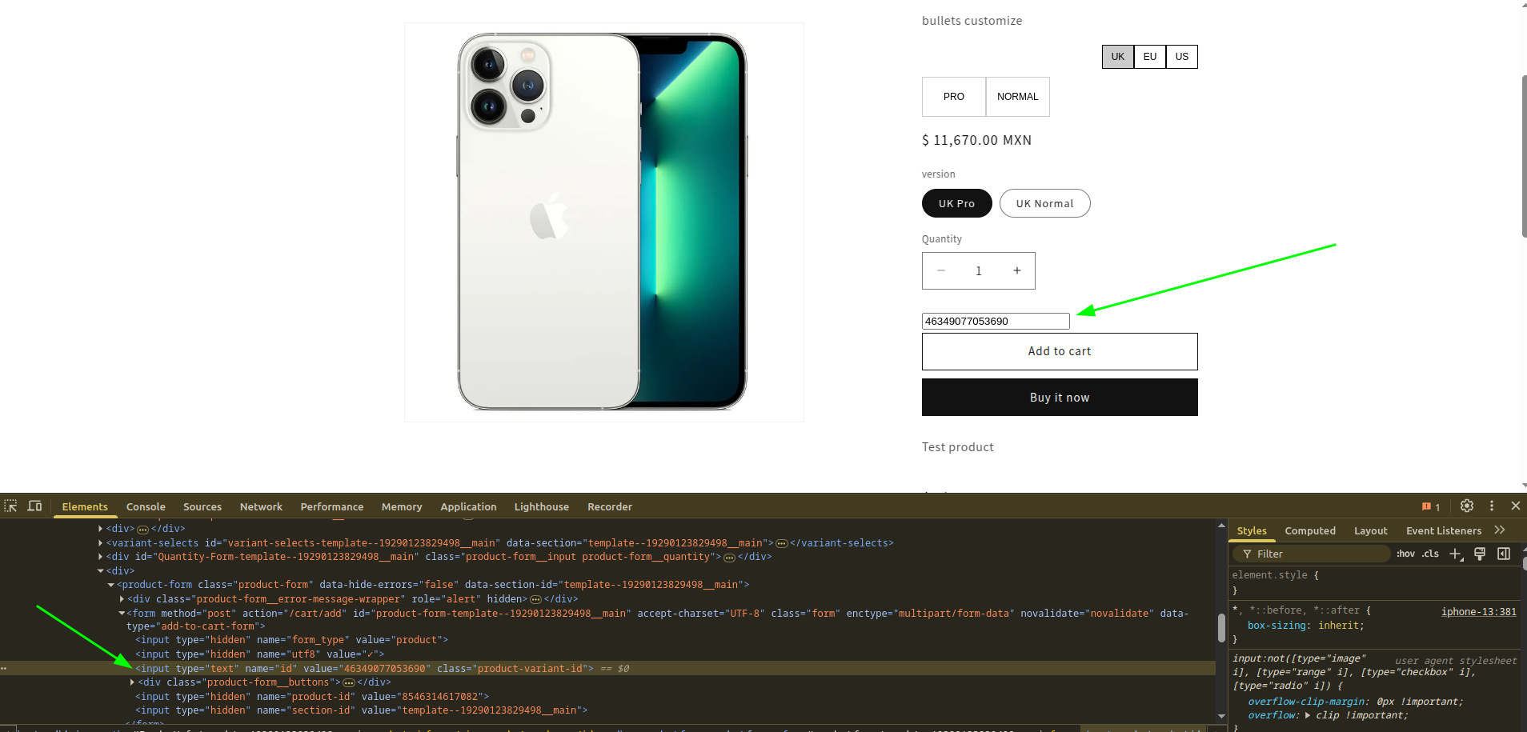
Task: Select the EU region option
Action: click(1150, 57)
